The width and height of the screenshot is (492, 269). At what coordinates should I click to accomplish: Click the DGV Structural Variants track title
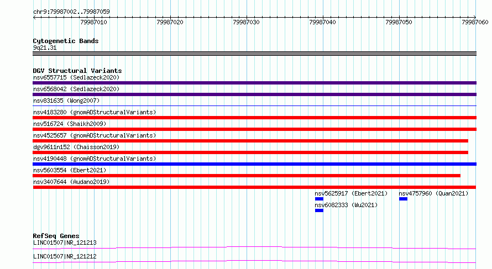click(77, 71)
